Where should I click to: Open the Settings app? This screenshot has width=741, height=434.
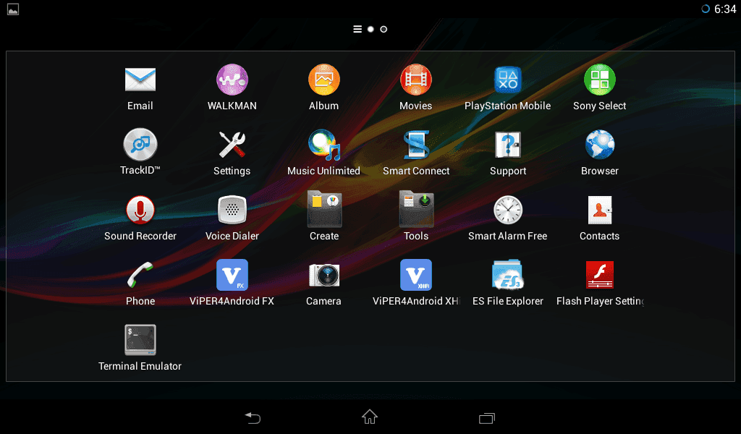point(232,145)
